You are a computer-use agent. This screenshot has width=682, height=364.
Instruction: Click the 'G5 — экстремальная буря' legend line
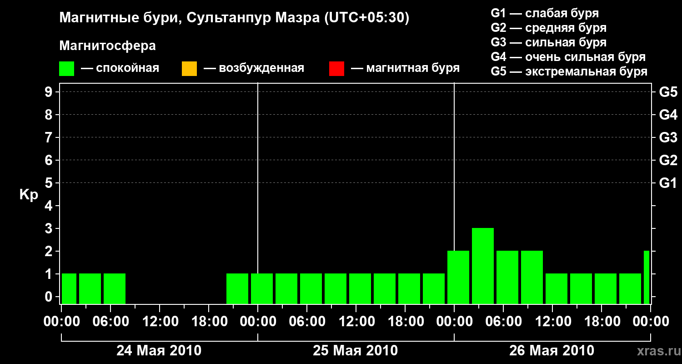[x=569, y=71]
